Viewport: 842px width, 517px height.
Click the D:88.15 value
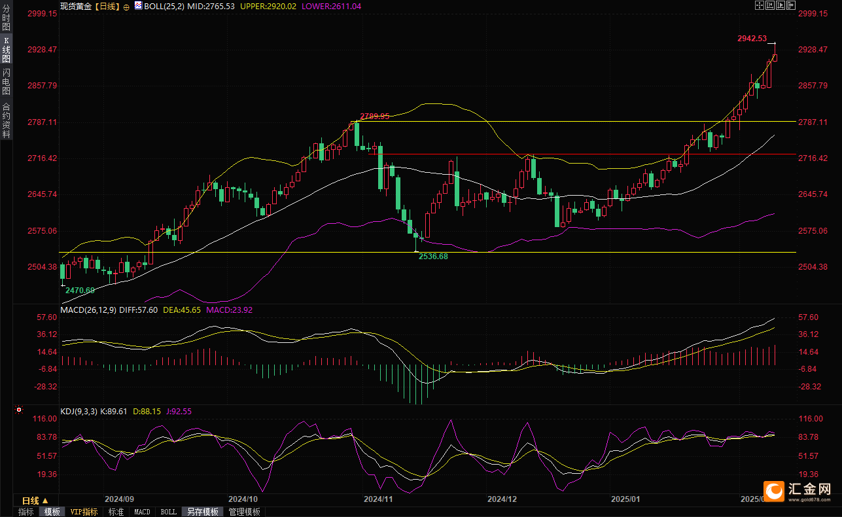[147, 412]
